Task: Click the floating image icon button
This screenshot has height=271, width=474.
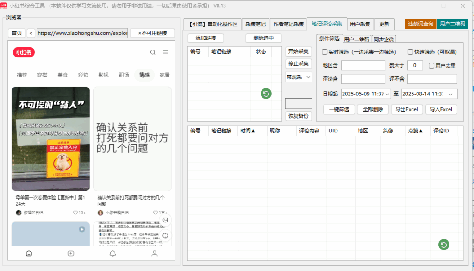Action: (x=165, y=220)
